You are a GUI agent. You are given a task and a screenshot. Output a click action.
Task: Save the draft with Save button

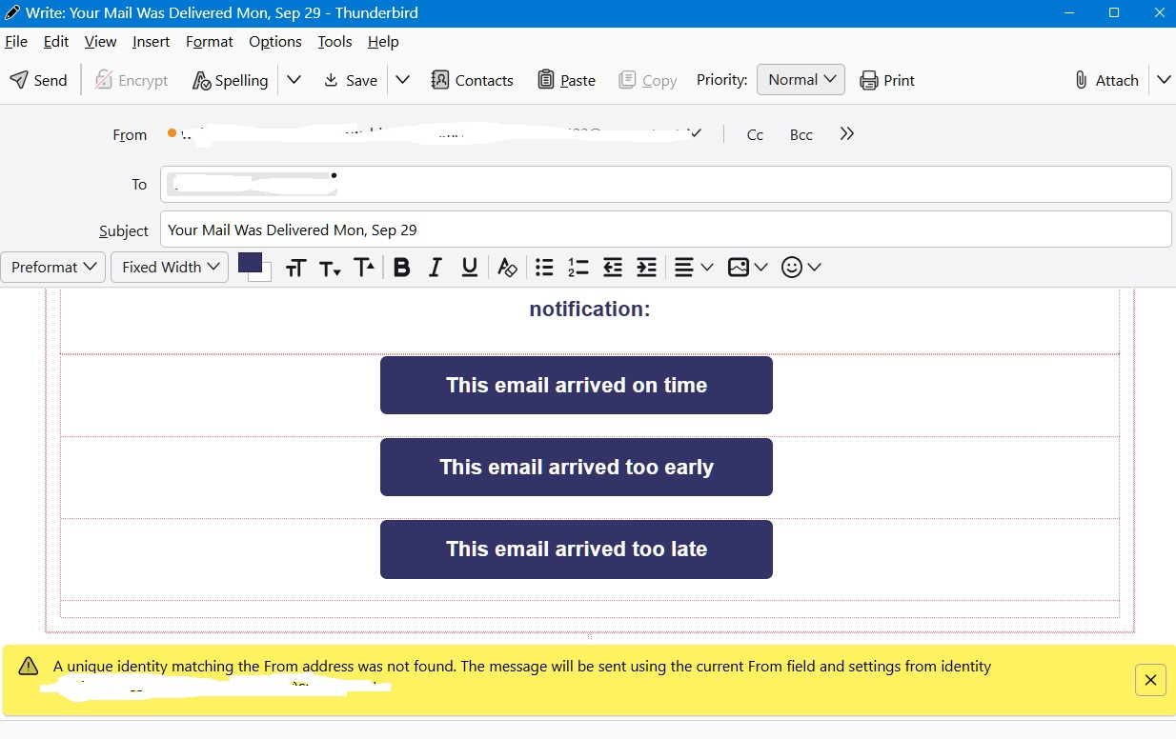(x=351, y=80)
